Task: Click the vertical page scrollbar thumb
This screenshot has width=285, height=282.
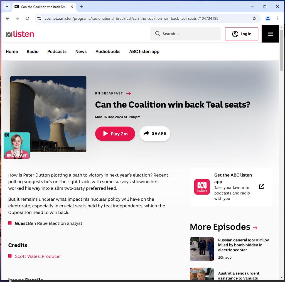Action: [281, 50]
